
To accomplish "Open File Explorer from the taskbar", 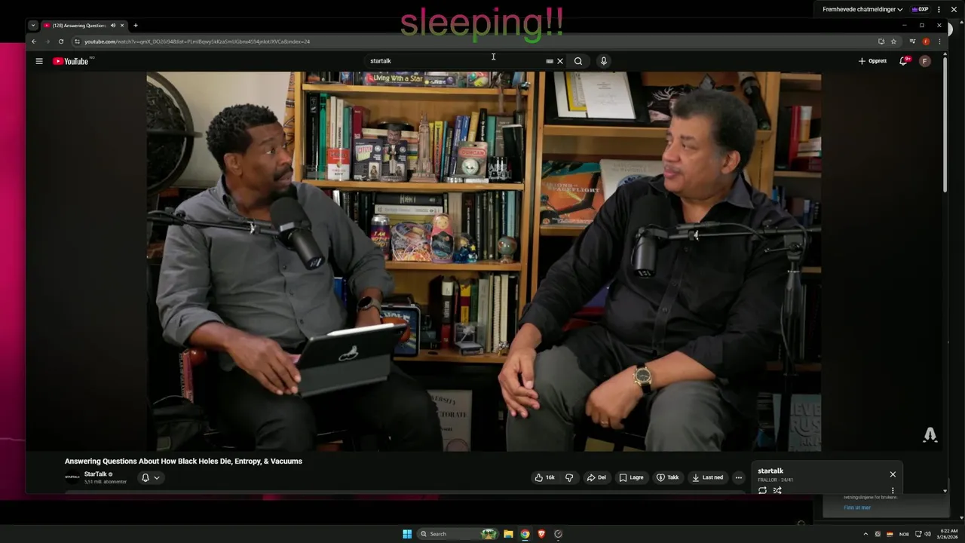I will point(508,534).
